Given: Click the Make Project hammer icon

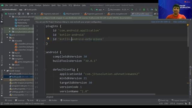Looking at the screenshot, I should tap(91, 9).
